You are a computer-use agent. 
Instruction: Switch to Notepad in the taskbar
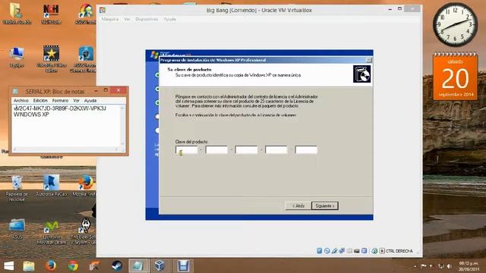[138, 266]
